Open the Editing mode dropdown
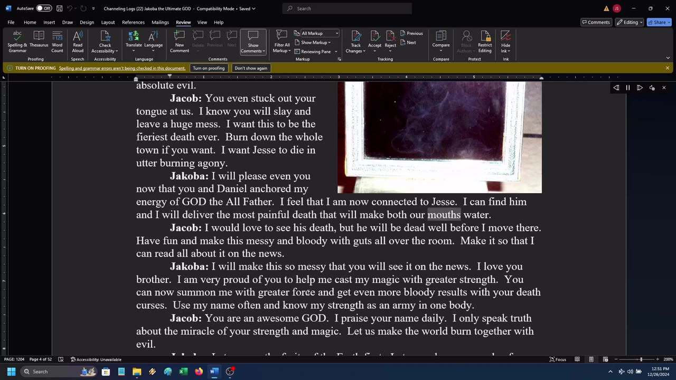Screen dimensions: 676x380 point(630,22)
